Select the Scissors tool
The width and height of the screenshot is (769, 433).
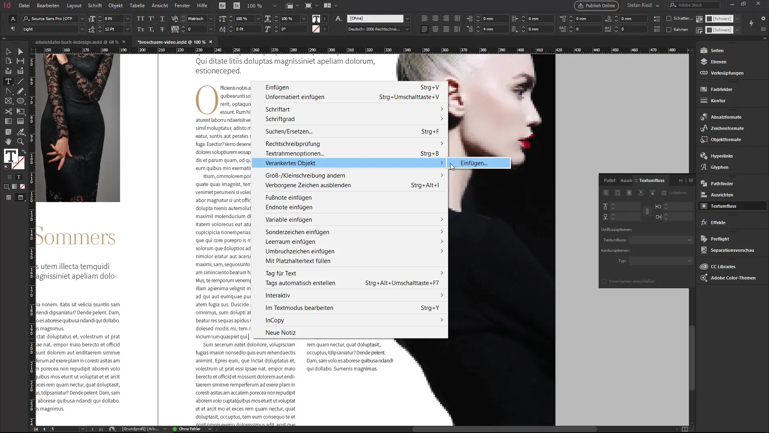pyautogui.click(x=8, y=111)
